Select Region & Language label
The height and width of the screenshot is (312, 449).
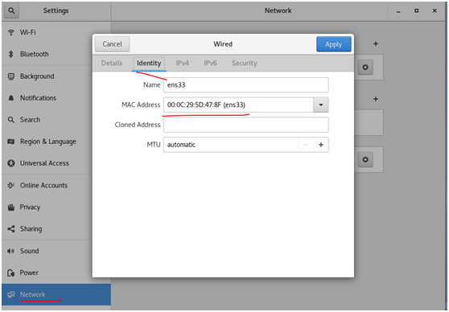click(47, 142)
